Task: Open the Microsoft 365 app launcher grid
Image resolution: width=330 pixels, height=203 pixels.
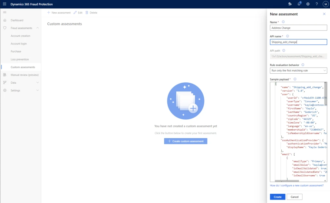Action: pos(4,4)
